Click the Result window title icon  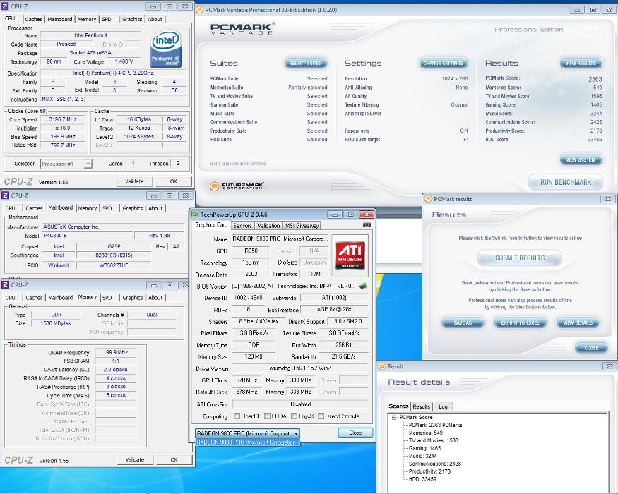click(381, 366)
